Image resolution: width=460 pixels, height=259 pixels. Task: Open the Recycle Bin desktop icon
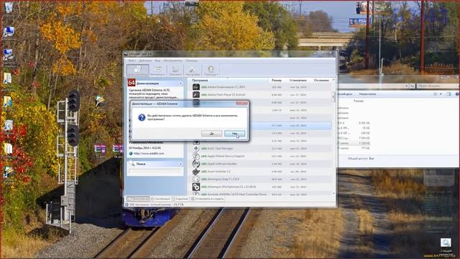coord(9,9)
